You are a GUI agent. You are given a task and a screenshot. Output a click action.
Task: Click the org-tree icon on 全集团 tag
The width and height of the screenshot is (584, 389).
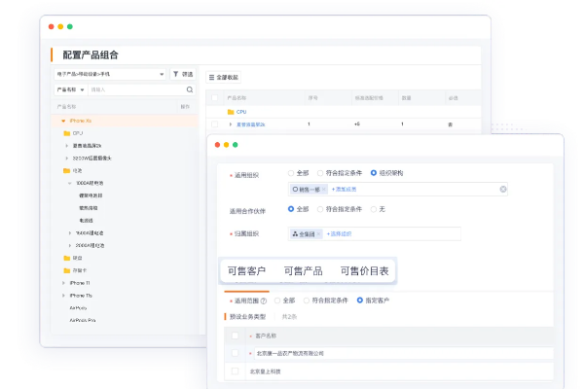tap(295, 233)
